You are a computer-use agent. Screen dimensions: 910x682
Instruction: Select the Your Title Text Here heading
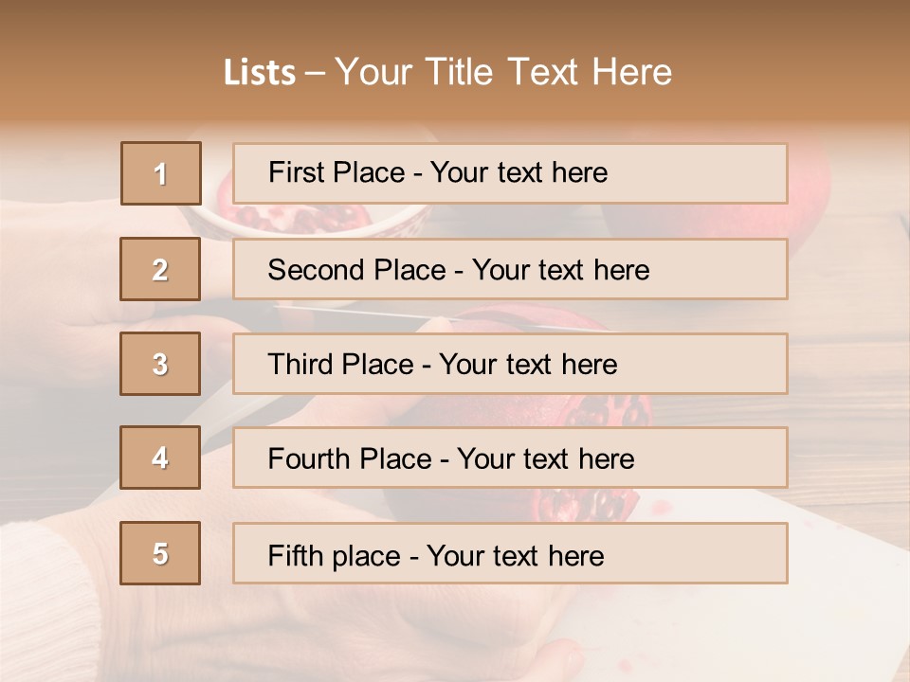tap(503, 72)
